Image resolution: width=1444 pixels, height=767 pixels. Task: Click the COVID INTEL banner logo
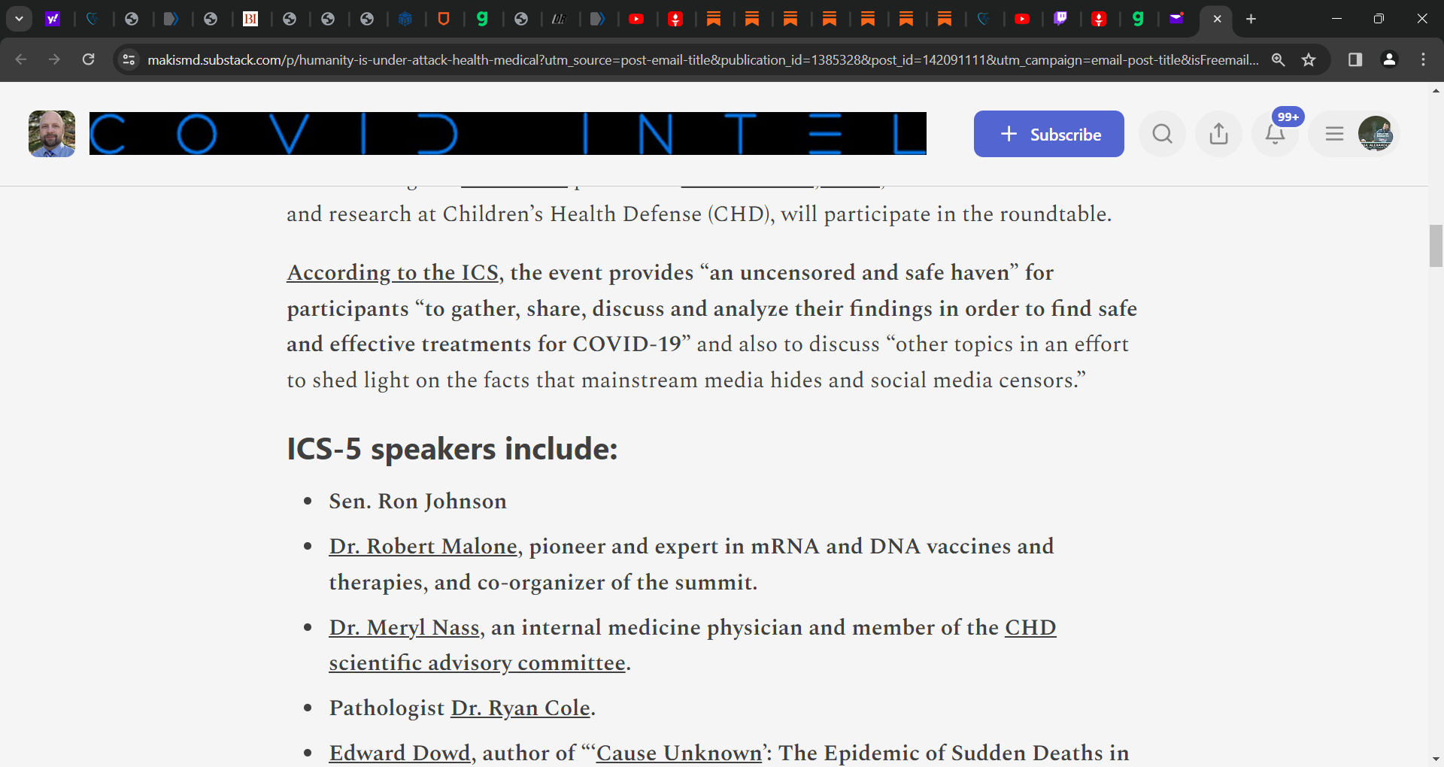click(x=508, y=134)
